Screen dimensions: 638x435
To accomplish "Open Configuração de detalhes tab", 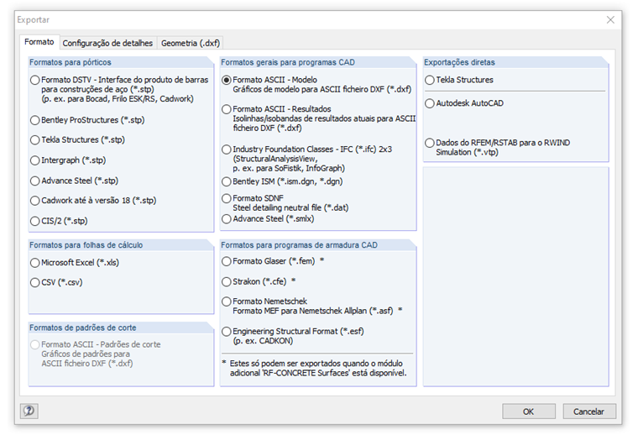I will pyautogui.click(x=107, y=43).
